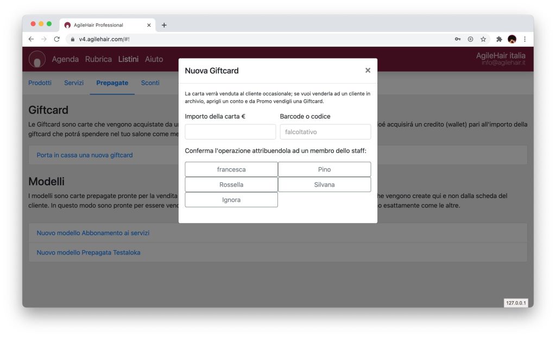Select Silvana as staff member
The image size is (556, 337).
(x=324, y=185)
